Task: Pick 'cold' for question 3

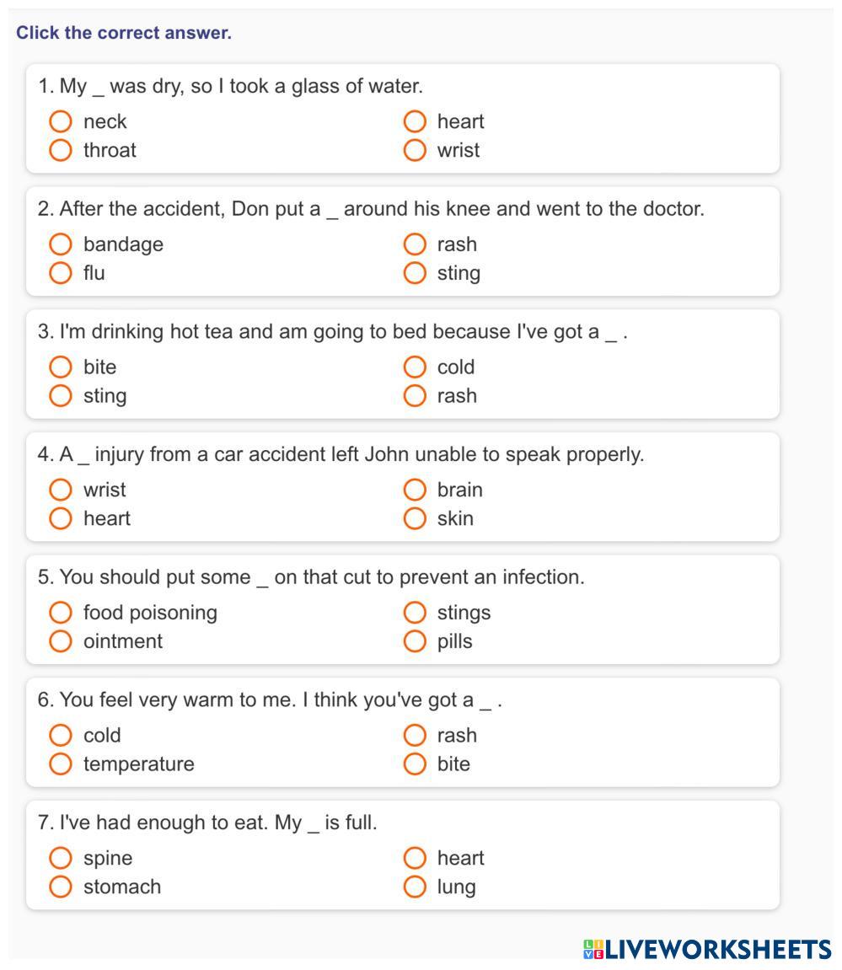Action: pyautogui.click(x=415, y=367)
